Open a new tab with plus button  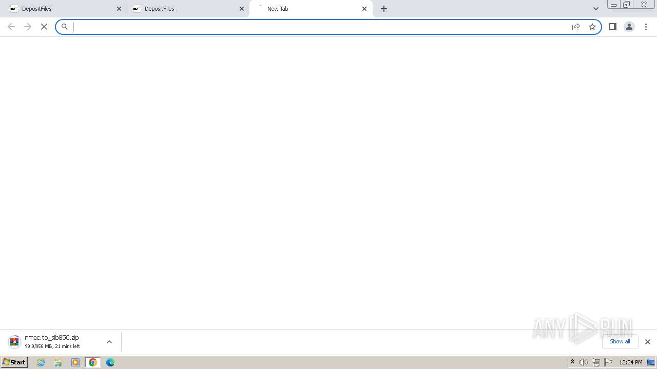(x=384, y=9)
